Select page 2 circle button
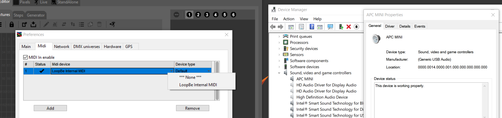 tap(198, 15)
